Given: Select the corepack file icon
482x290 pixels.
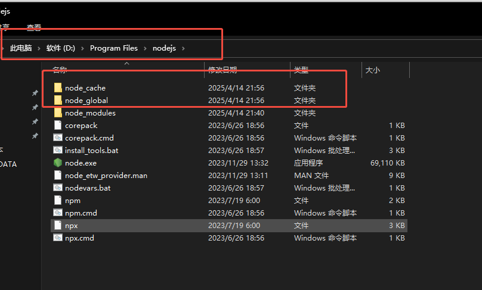Looking at the screenshot, I should point(58,125).
